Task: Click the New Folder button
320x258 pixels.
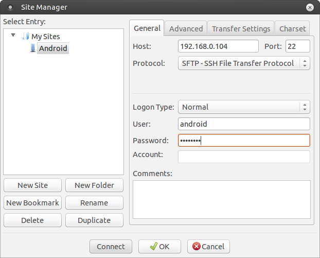Action: 94,185
